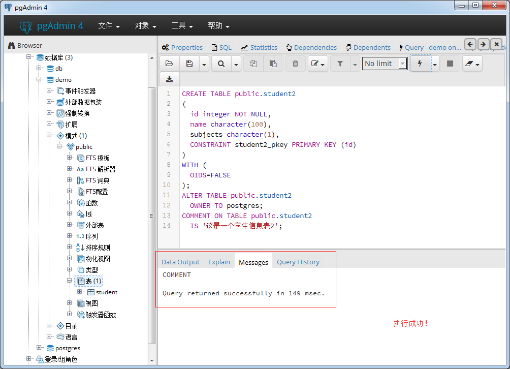Select the 视图 node
The height and width of the screenshot is (369, 510).
point(87,303)
